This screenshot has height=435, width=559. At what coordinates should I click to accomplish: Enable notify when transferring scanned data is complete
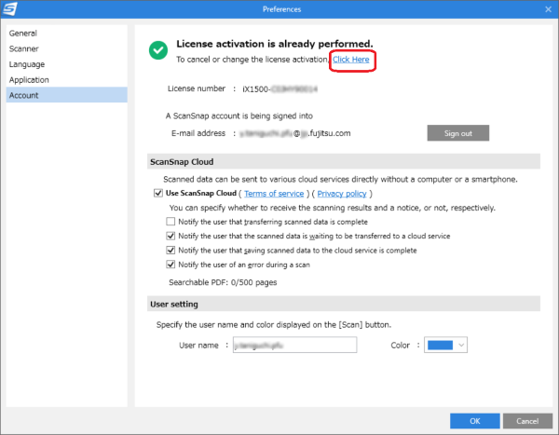pyautogui.click(x=170, y=222)
